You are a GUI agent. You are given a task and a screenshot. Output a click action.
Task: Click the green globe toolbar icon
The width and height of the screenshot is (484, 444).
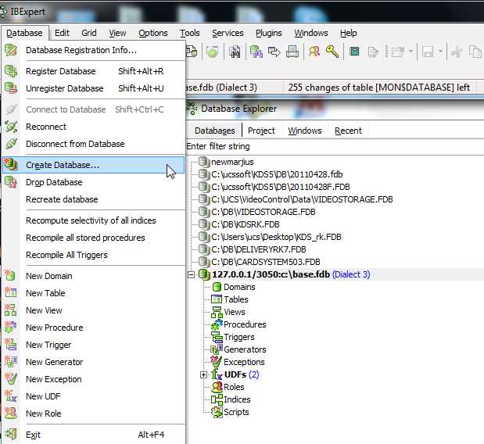click(213, 52)
